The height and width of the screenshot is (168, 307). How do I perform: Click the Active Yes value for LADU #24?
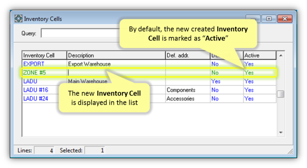point(249,99)
